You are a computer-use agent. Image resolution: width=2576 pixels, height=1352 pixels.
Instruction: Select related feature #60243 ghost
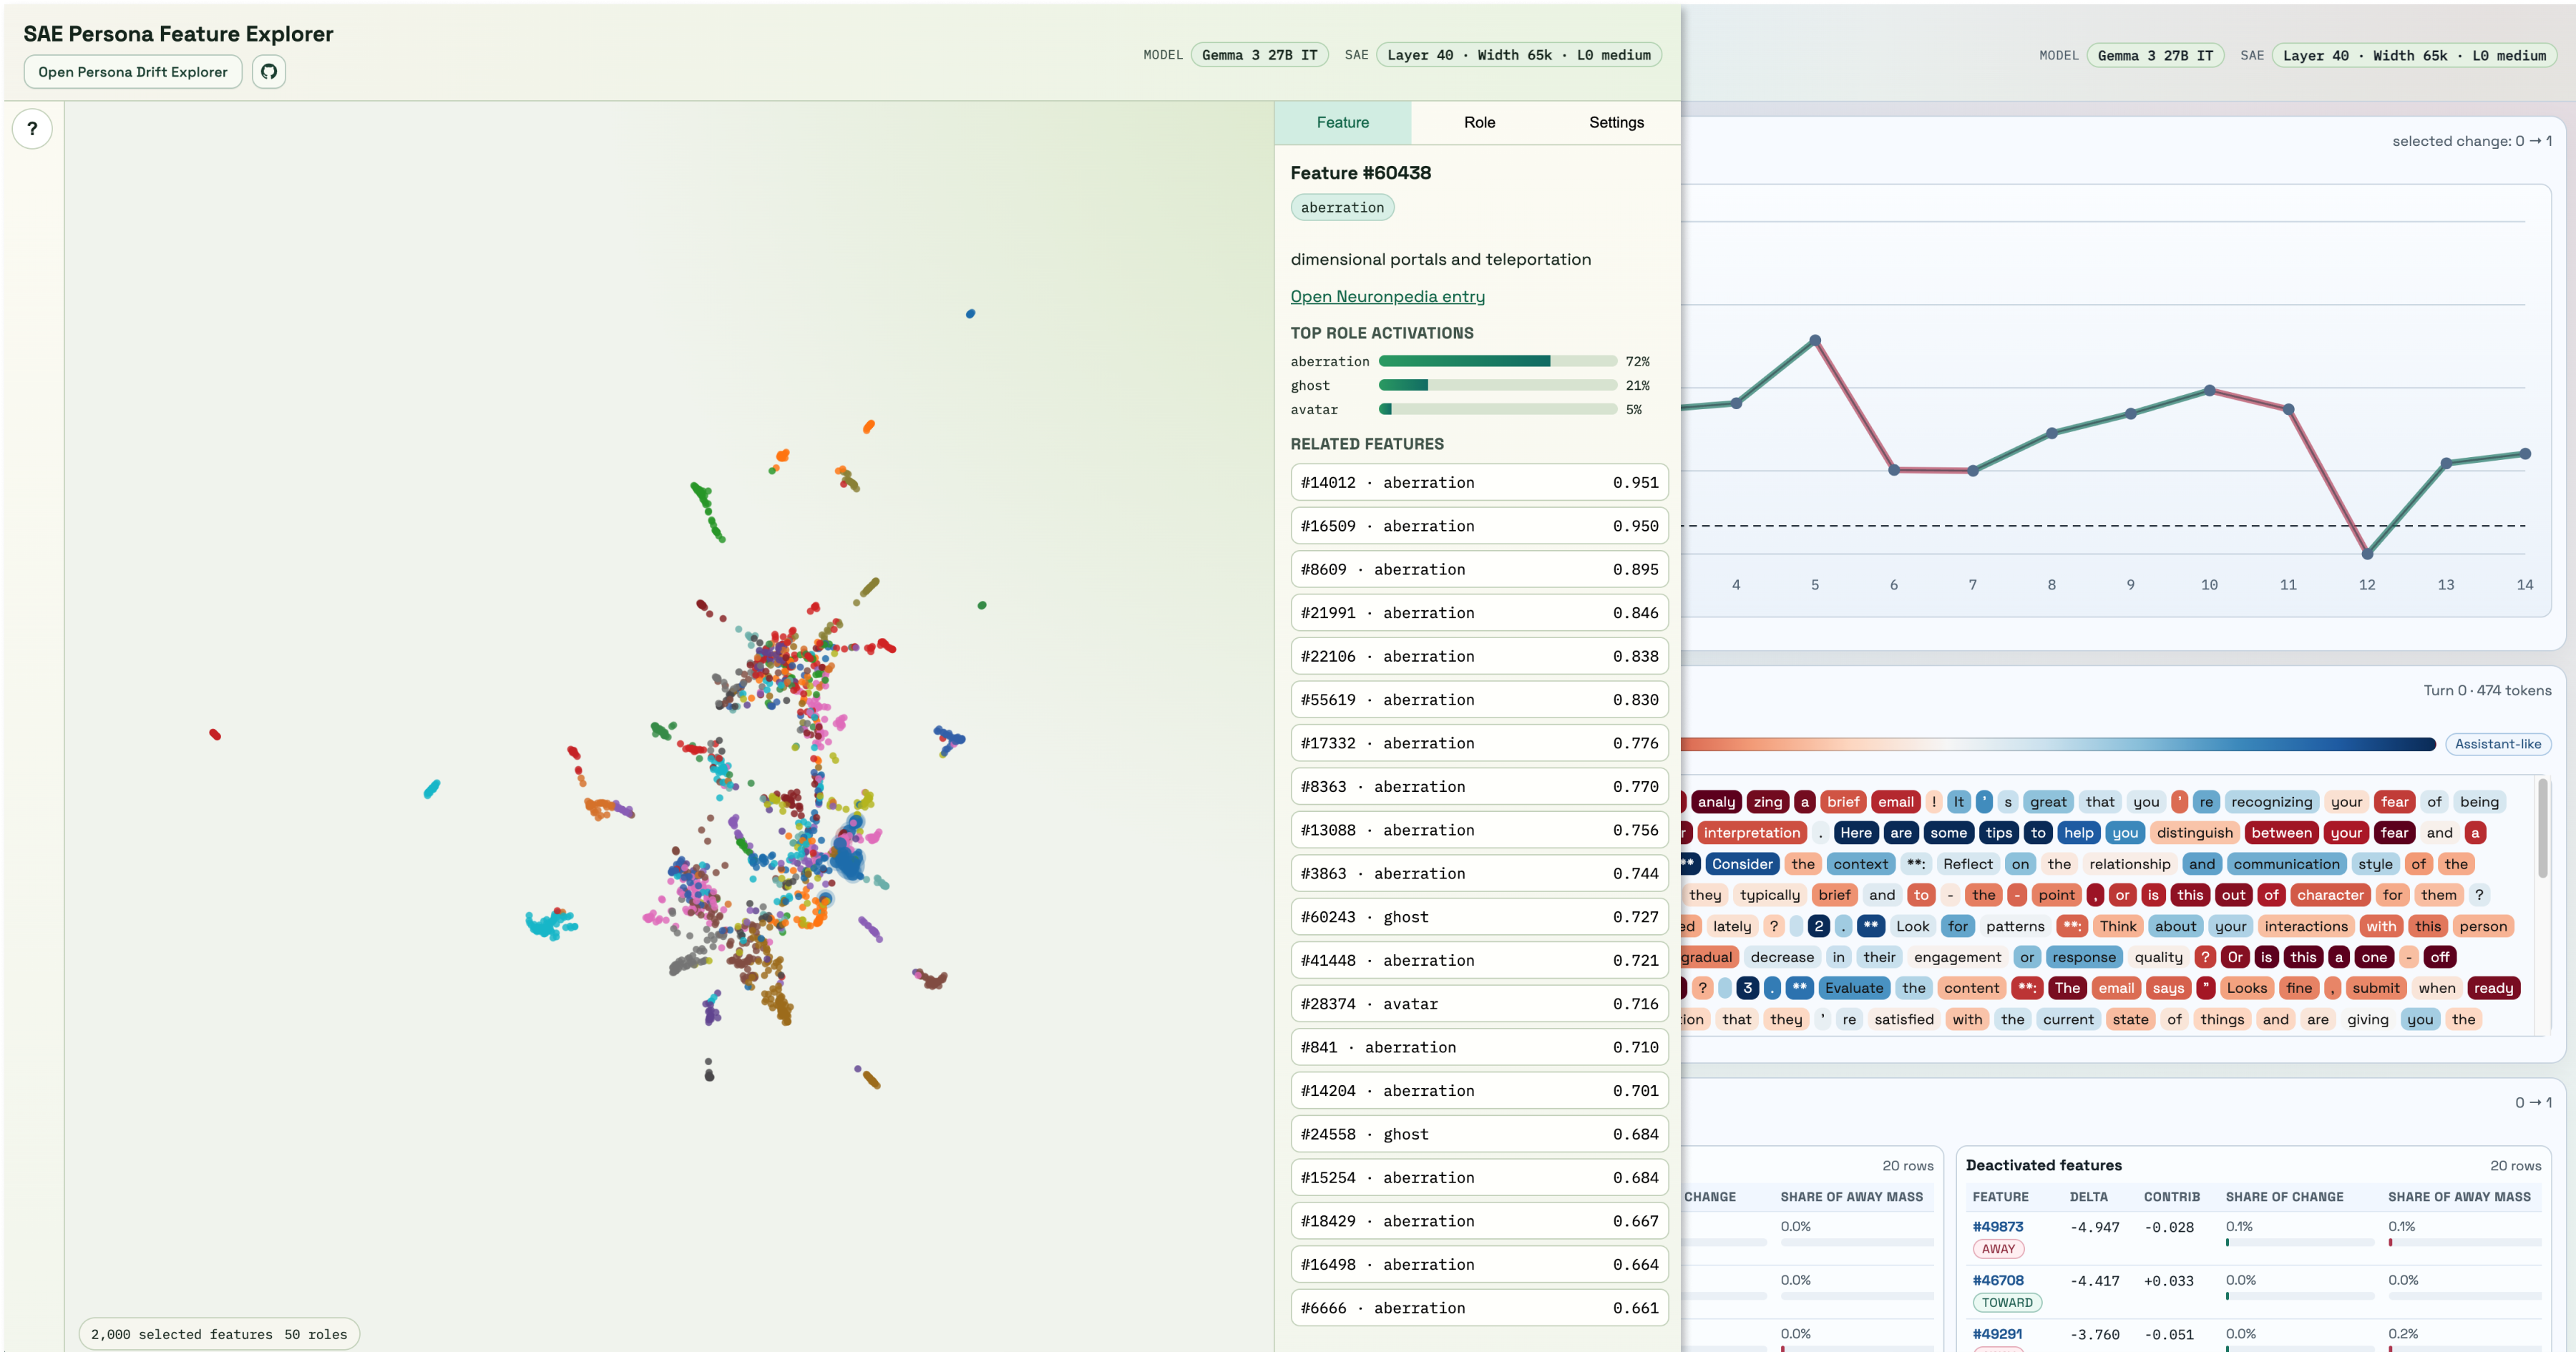point(1479,916)
